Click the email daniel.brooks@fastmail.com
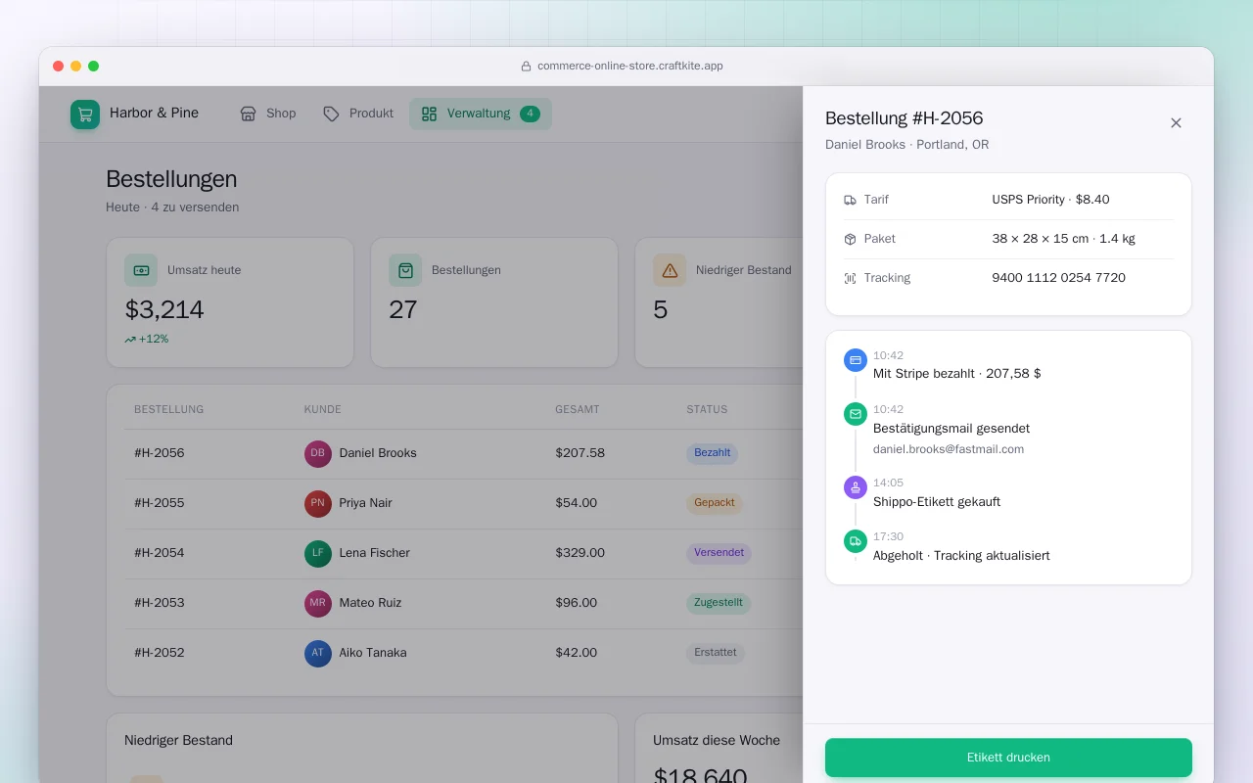This screenshot has width=1253, height=783. pos(949,449)
